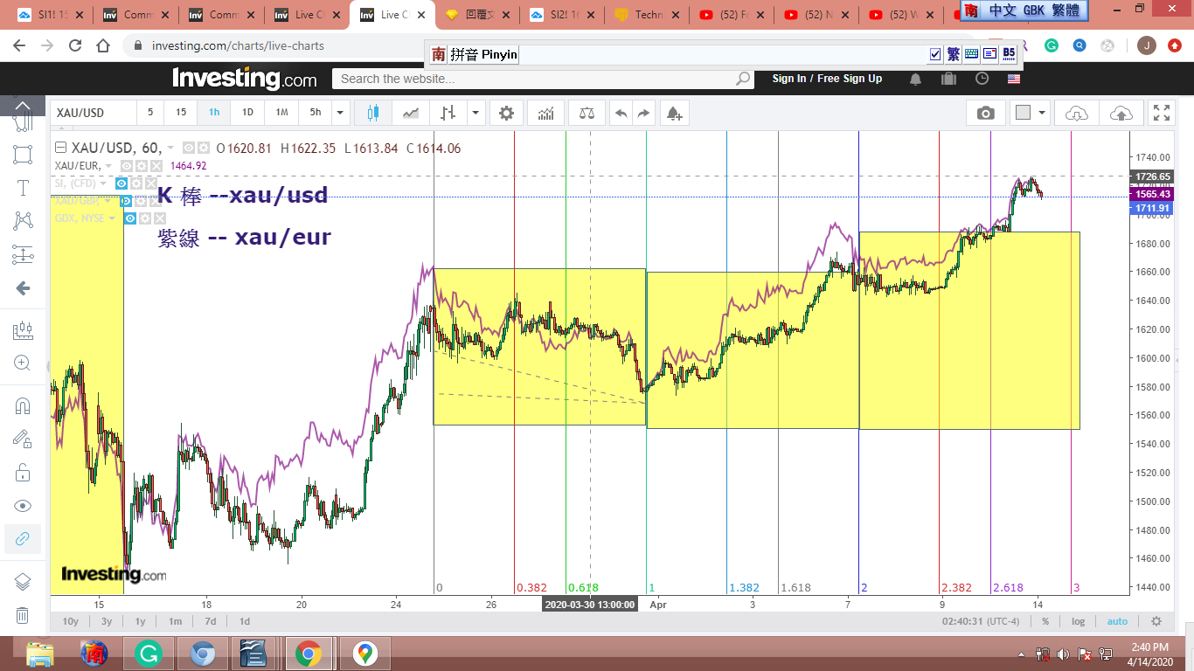Screen dimensions: 1194x671
Task: Toggle visibility of XAU/EUR series
Action: 126,166
